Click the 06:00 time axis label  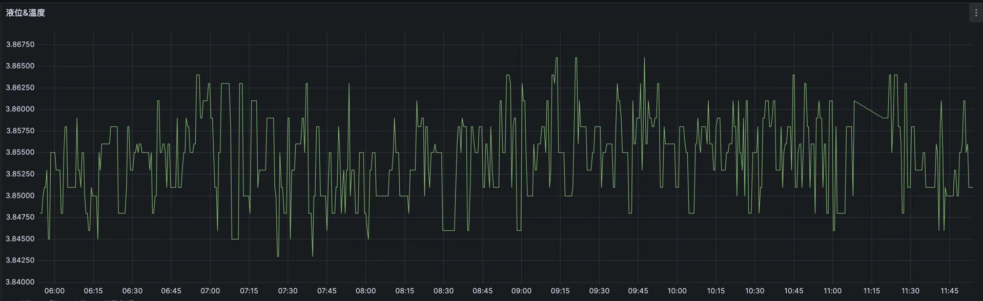(54, 291)
